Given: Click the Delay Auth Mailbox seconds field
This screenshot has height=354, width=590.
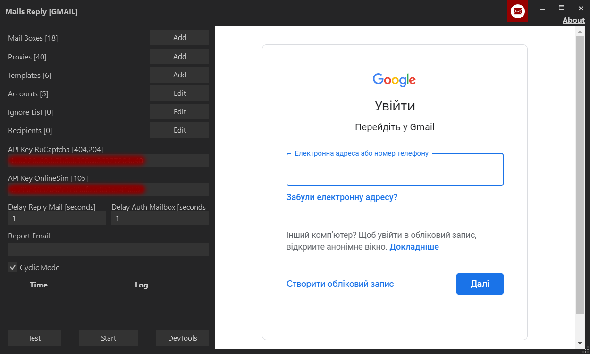Looking at the screenshot, I should [160, 218].
